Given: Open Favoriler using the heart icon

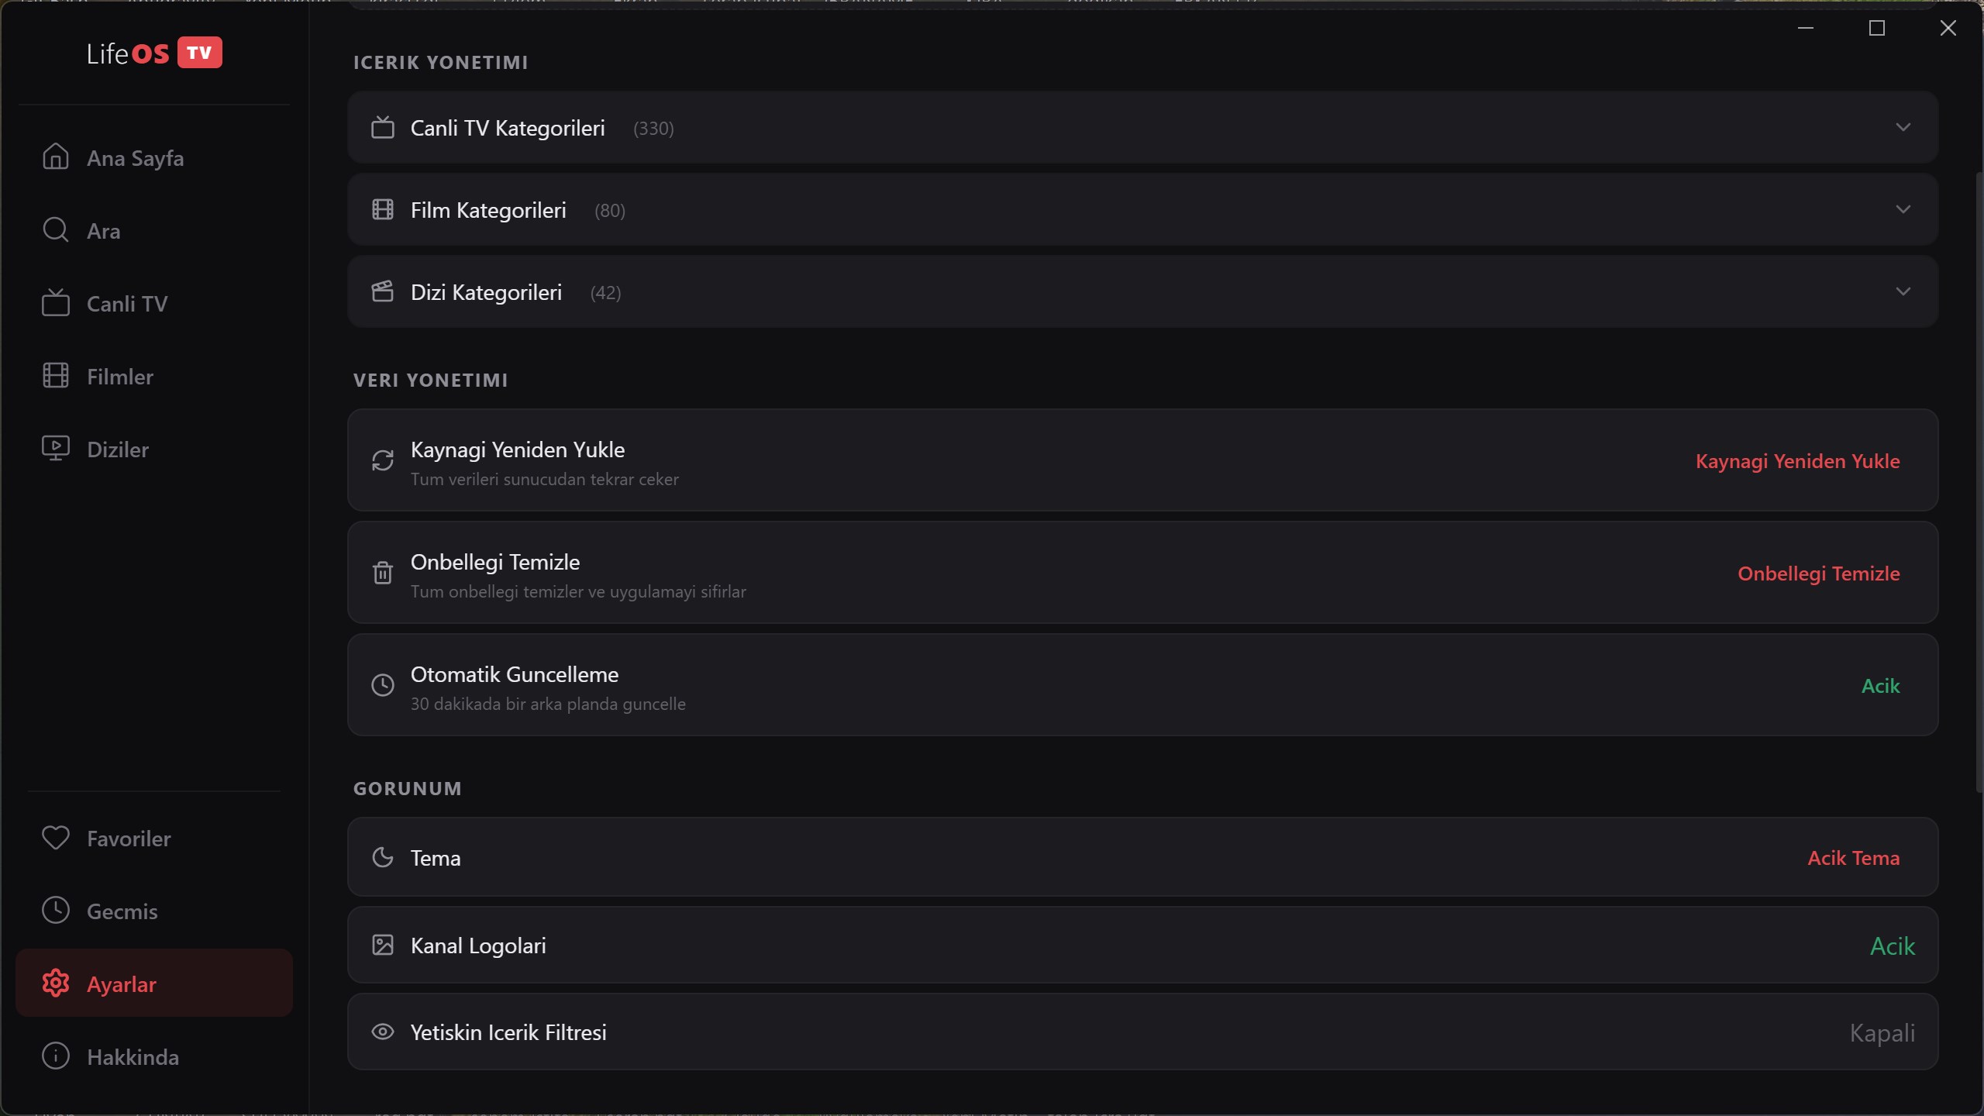Looking at the screenshot, I should point(55,837).
